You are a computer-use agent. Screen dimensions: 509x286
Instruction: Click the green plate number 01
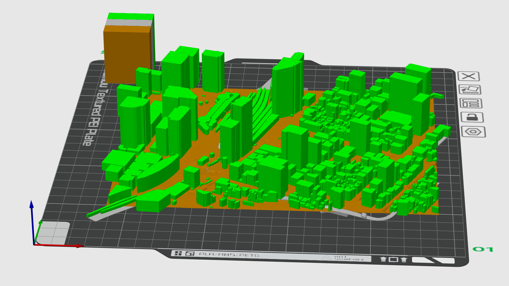[x=483, y=249]
